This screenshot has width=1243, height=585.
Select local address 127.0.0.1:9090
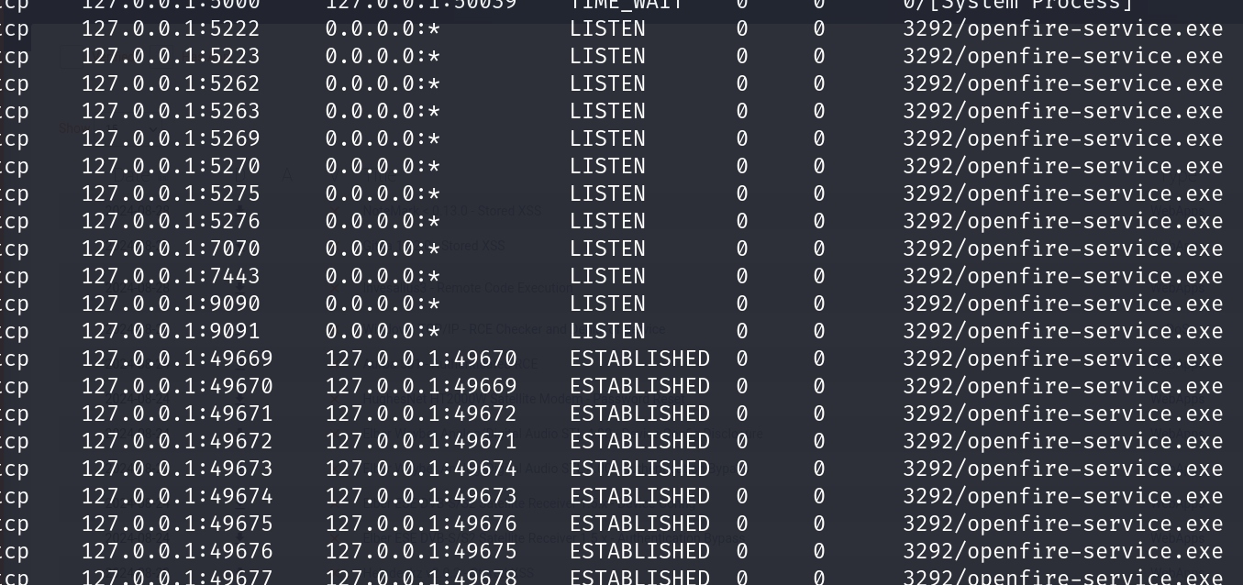click(171, 304)
